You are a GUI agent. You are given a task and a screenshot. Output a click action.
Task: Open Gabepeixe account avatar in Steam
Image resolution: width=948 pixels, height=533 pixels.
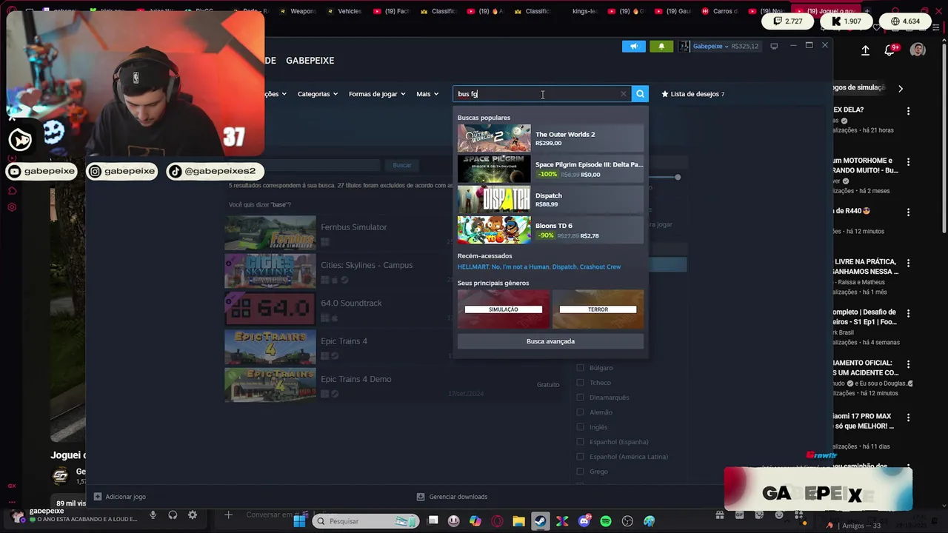point(685,46)
